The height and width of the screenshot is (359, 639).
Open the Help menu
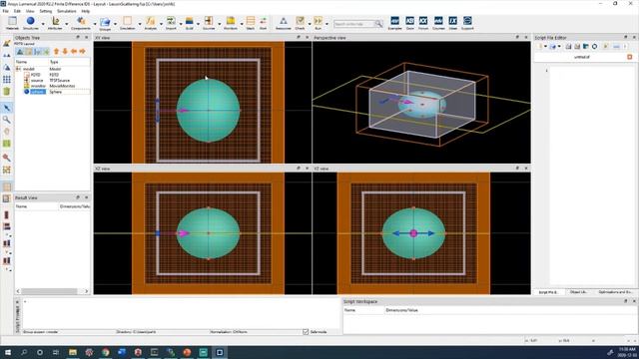86,11
